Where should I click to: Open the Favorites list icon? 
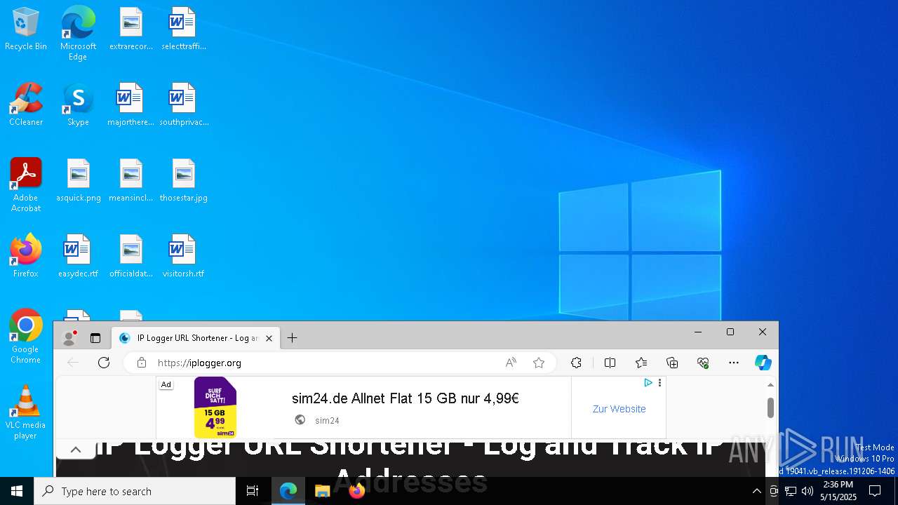[641, 363]
